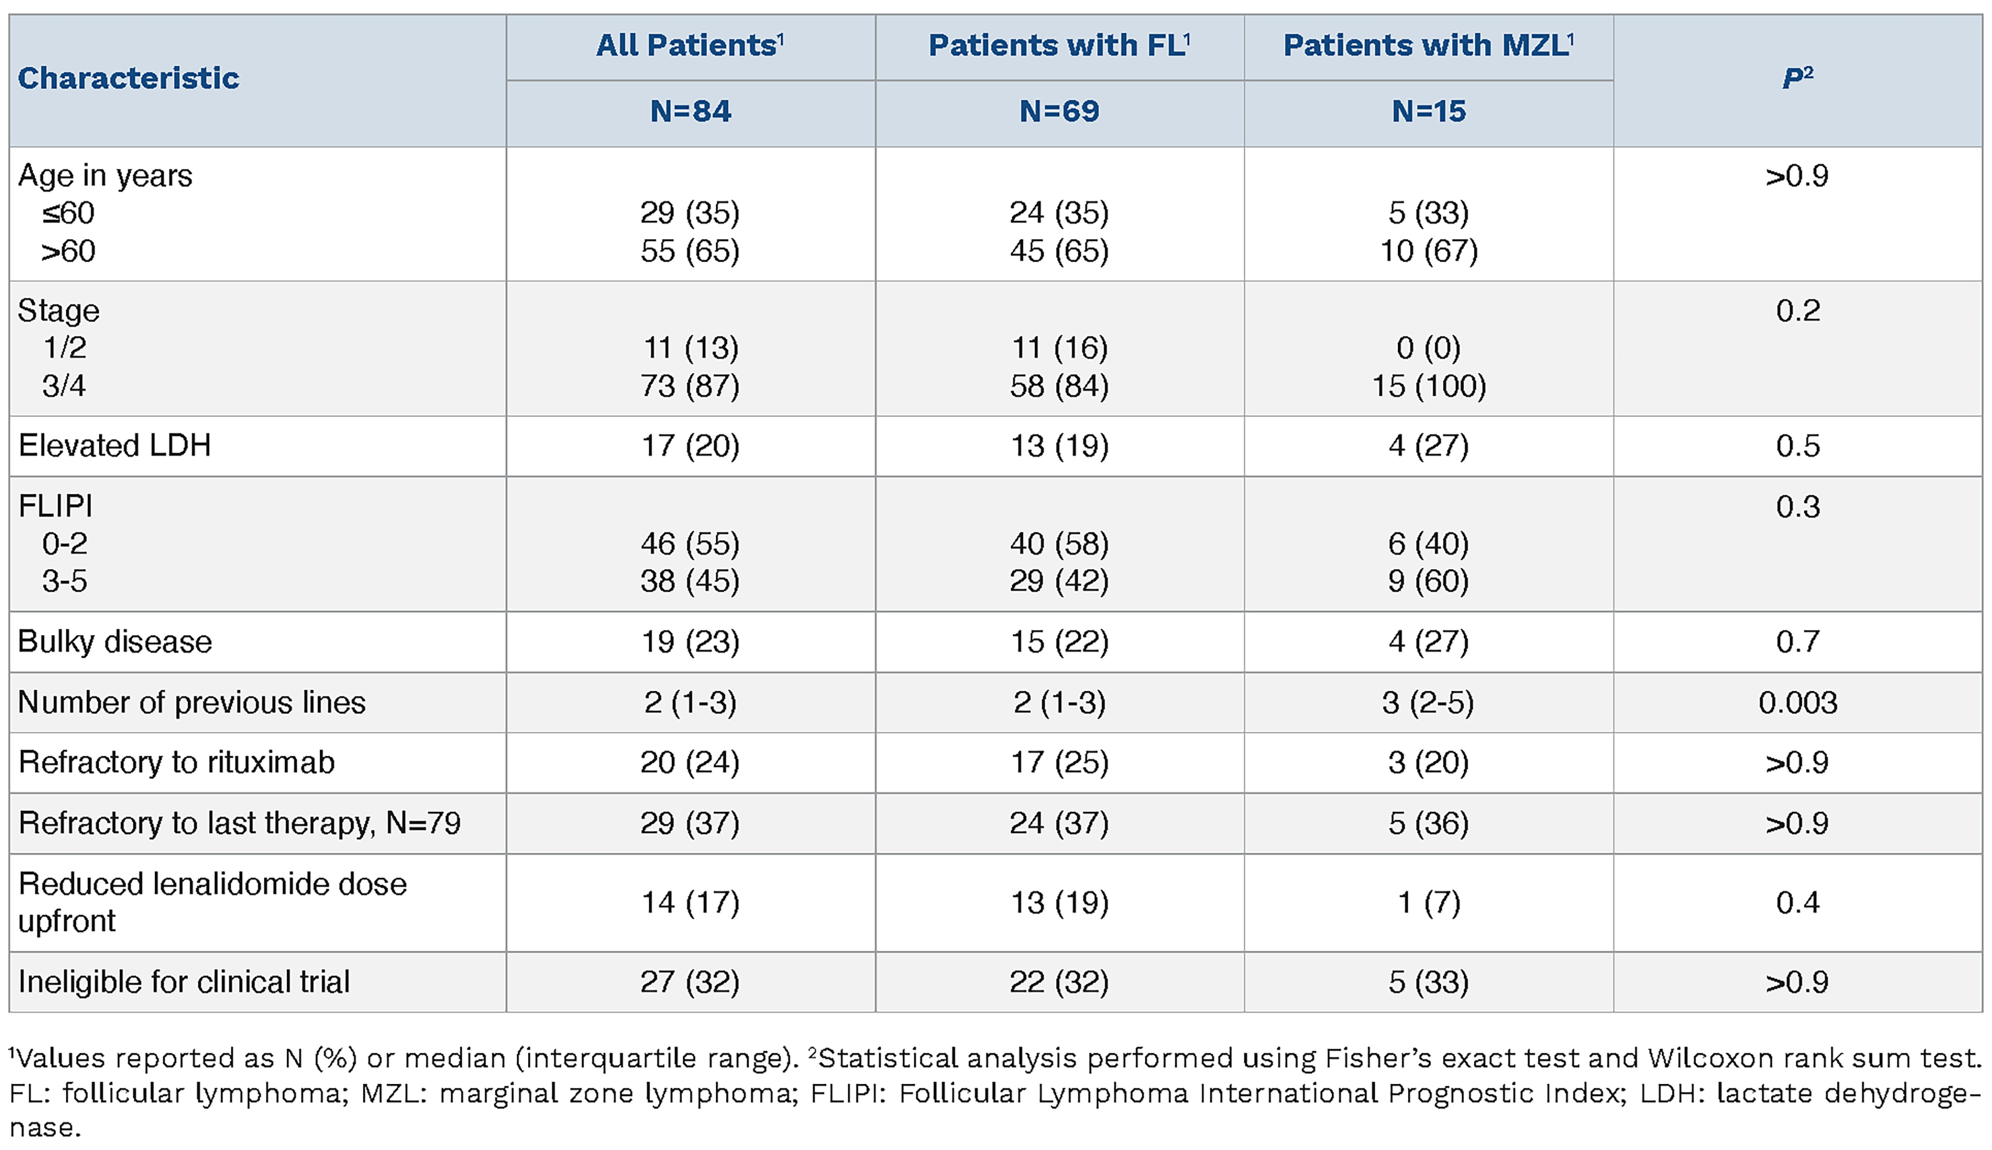Select the N=84 subheader cell
The image size is (1992, 1150).
pos(690,111)
